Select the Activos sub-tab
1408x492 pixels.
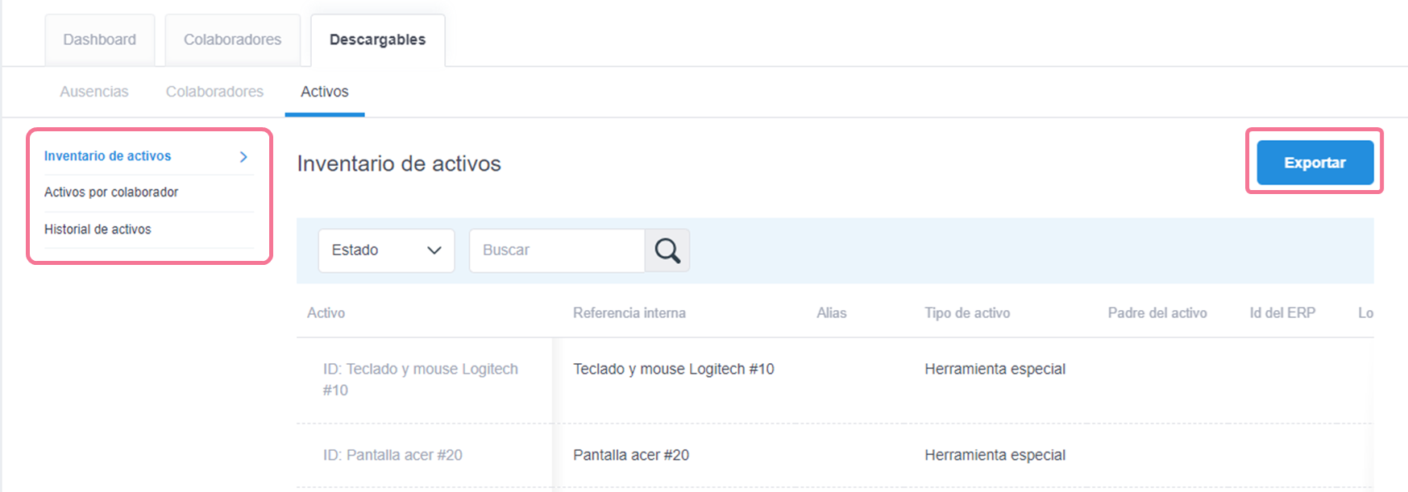click(325, 92)
